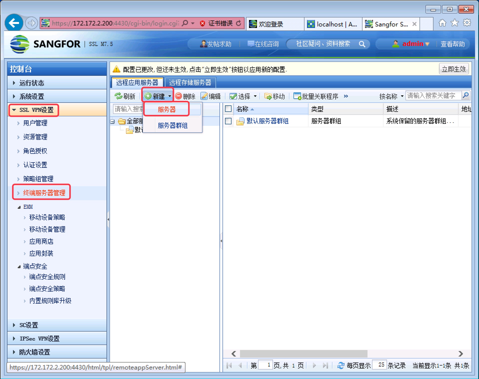
Task: Switch to the 远程存储服务器 tab
Action: tap(190, 82)
